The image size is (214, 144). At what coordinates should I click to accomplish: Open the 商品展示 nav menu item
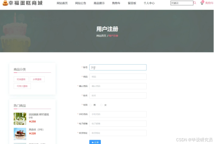click(99, 3)
